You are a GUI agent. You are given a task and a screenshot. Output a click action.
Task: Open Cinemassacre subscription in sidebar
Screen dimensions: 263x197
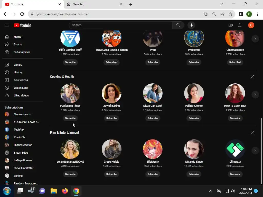(x=23, y=114)
